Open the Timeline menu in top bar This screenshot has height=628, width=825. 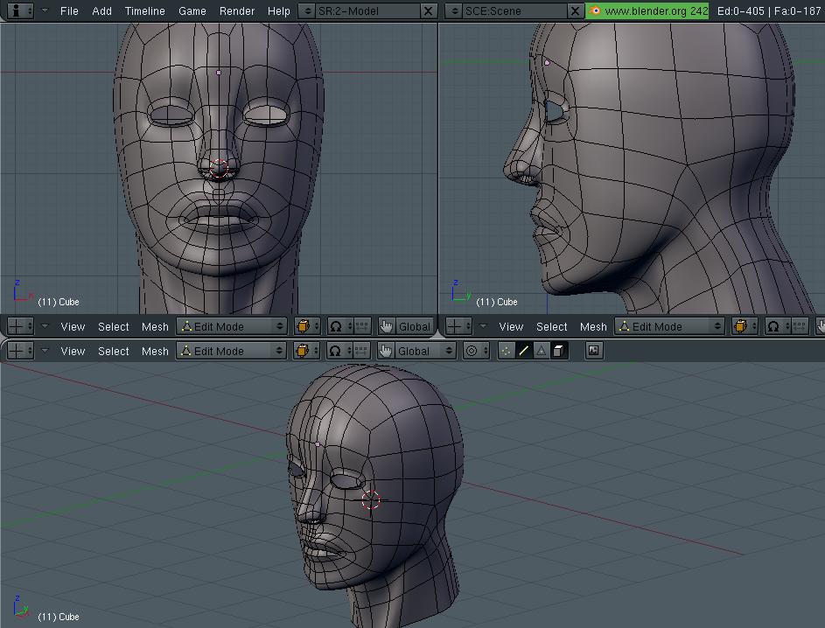point(144,10)
